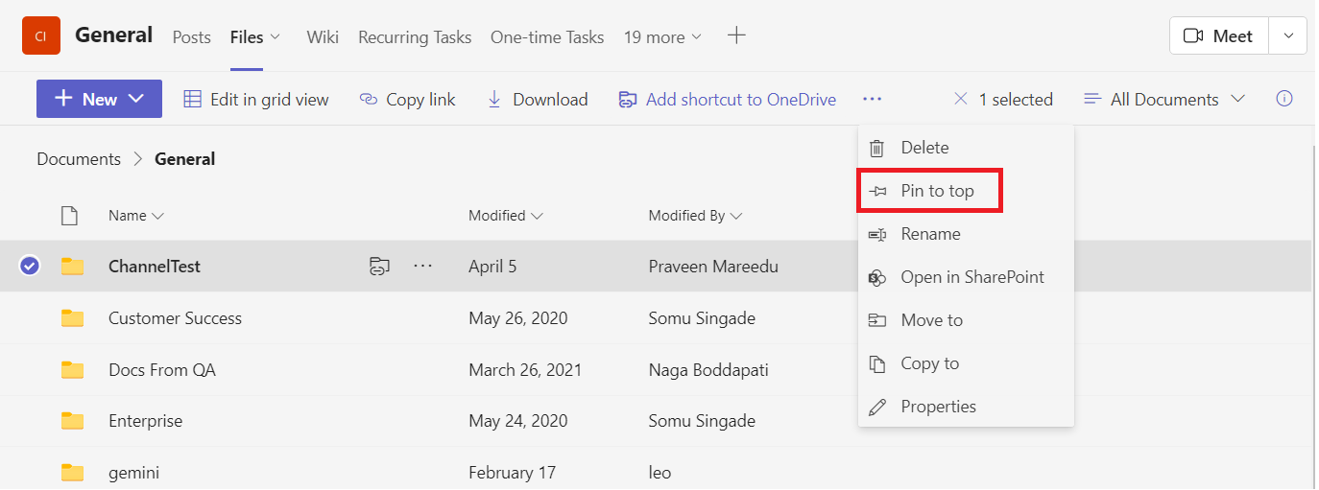Click the Enterprise folder icon
Image resolution: width=1319 pixels, height=490 pixels.
tap(72, 421)
